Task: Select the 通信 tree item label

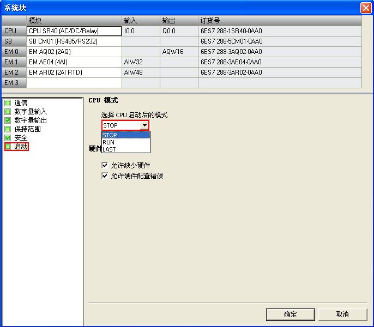Action: point(21,103)
